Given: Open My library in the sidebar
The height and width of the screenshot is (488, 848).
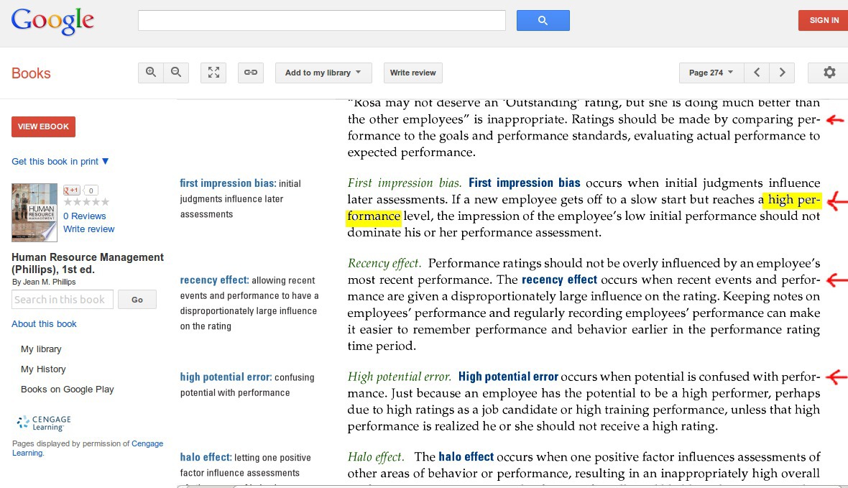Looking at the screenshot, I should pyautogui.click(x=41, y=349).
